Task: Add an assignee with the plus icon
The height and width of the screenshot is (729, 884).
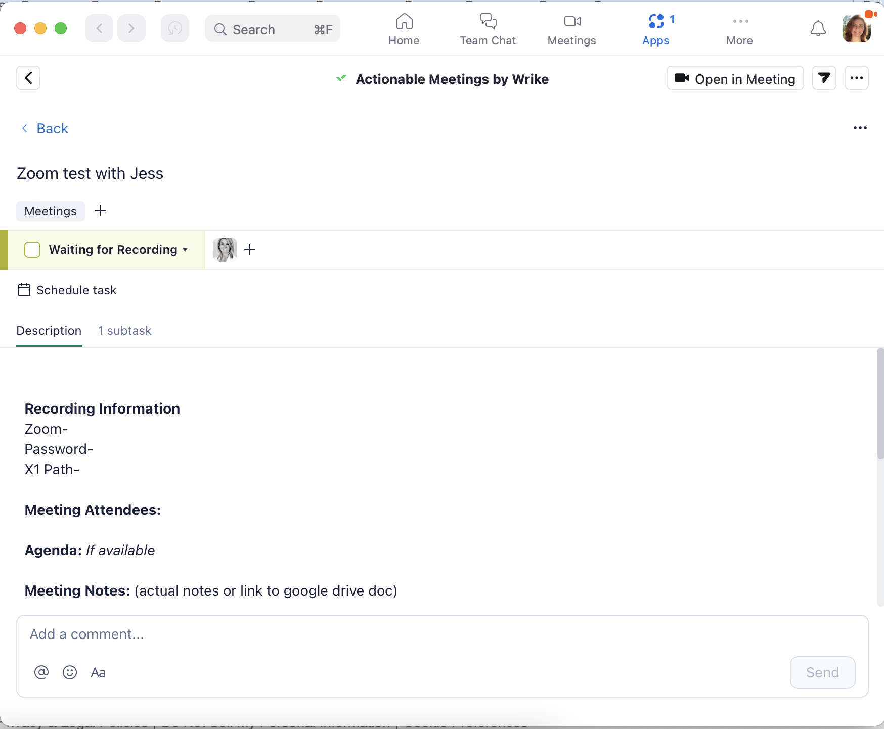Action: [x=249, y=249]
